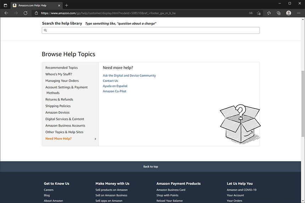Open Managing Your Orders topic
This screenshot has width=305, height=203.
(62, 81)
